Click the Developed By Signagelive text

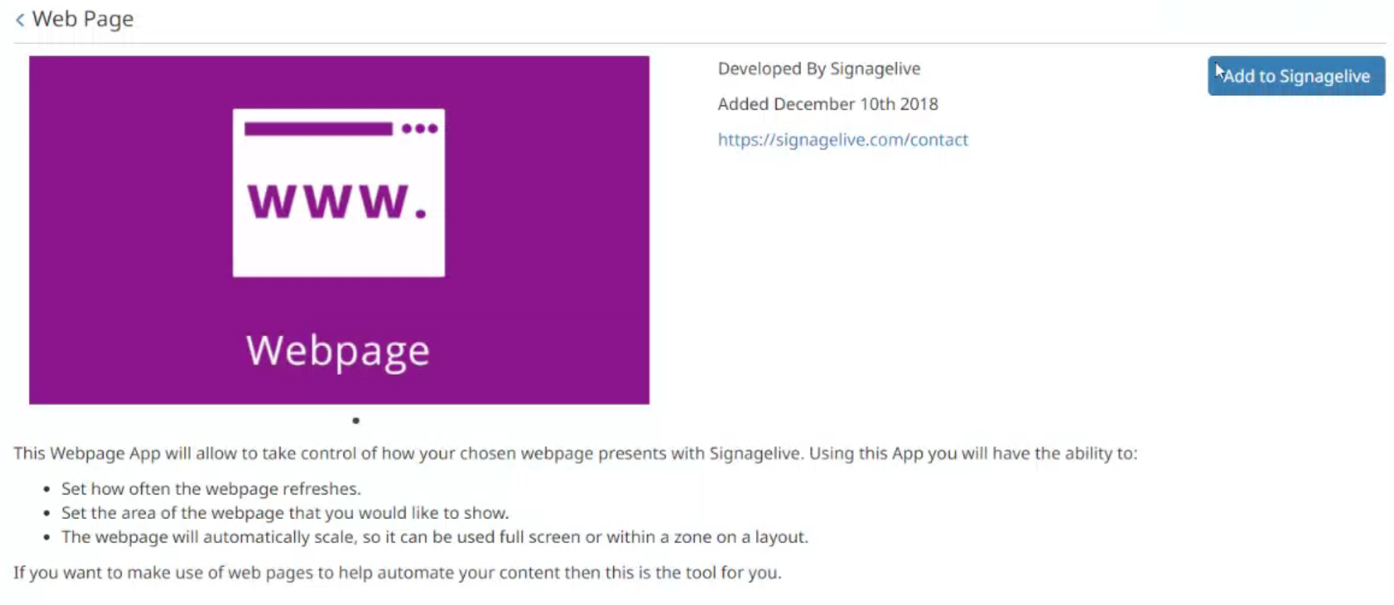coord(819,68)
